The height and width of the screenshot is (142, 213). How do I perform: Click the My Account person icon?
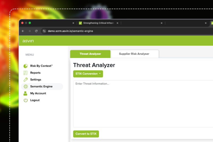pos(25,93)
